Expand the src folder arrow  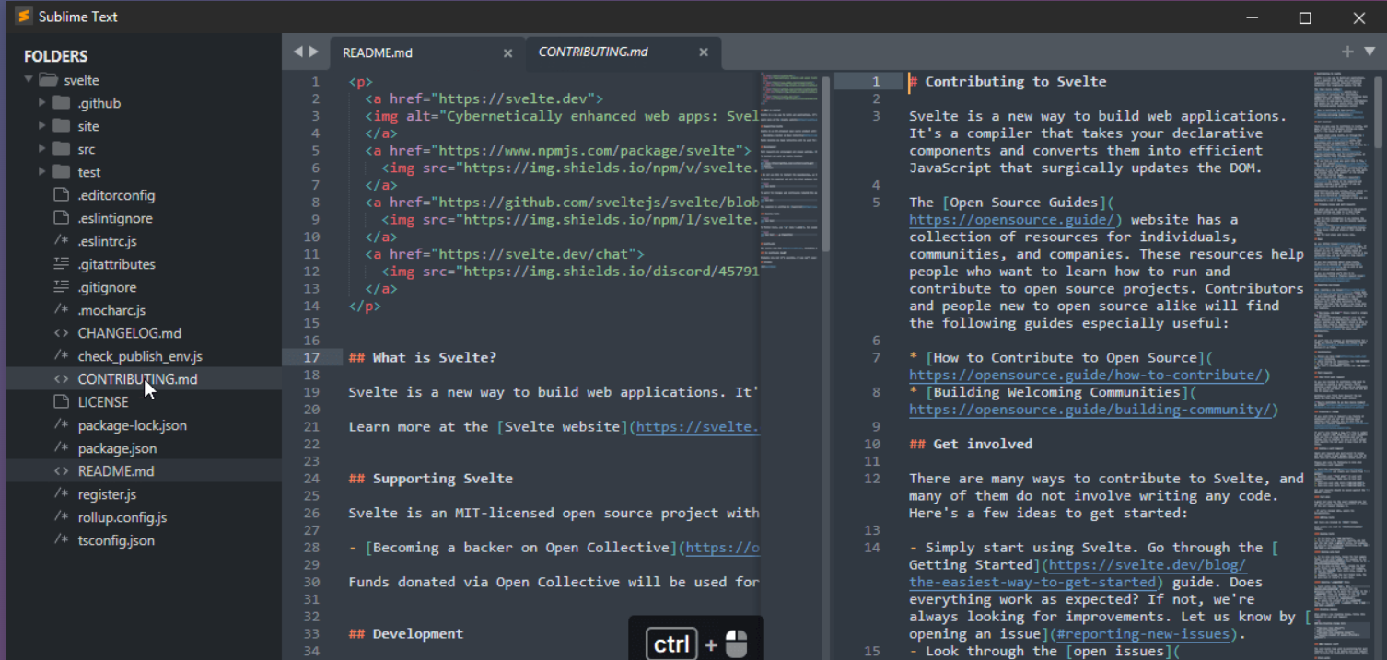(x=42, y=149)
